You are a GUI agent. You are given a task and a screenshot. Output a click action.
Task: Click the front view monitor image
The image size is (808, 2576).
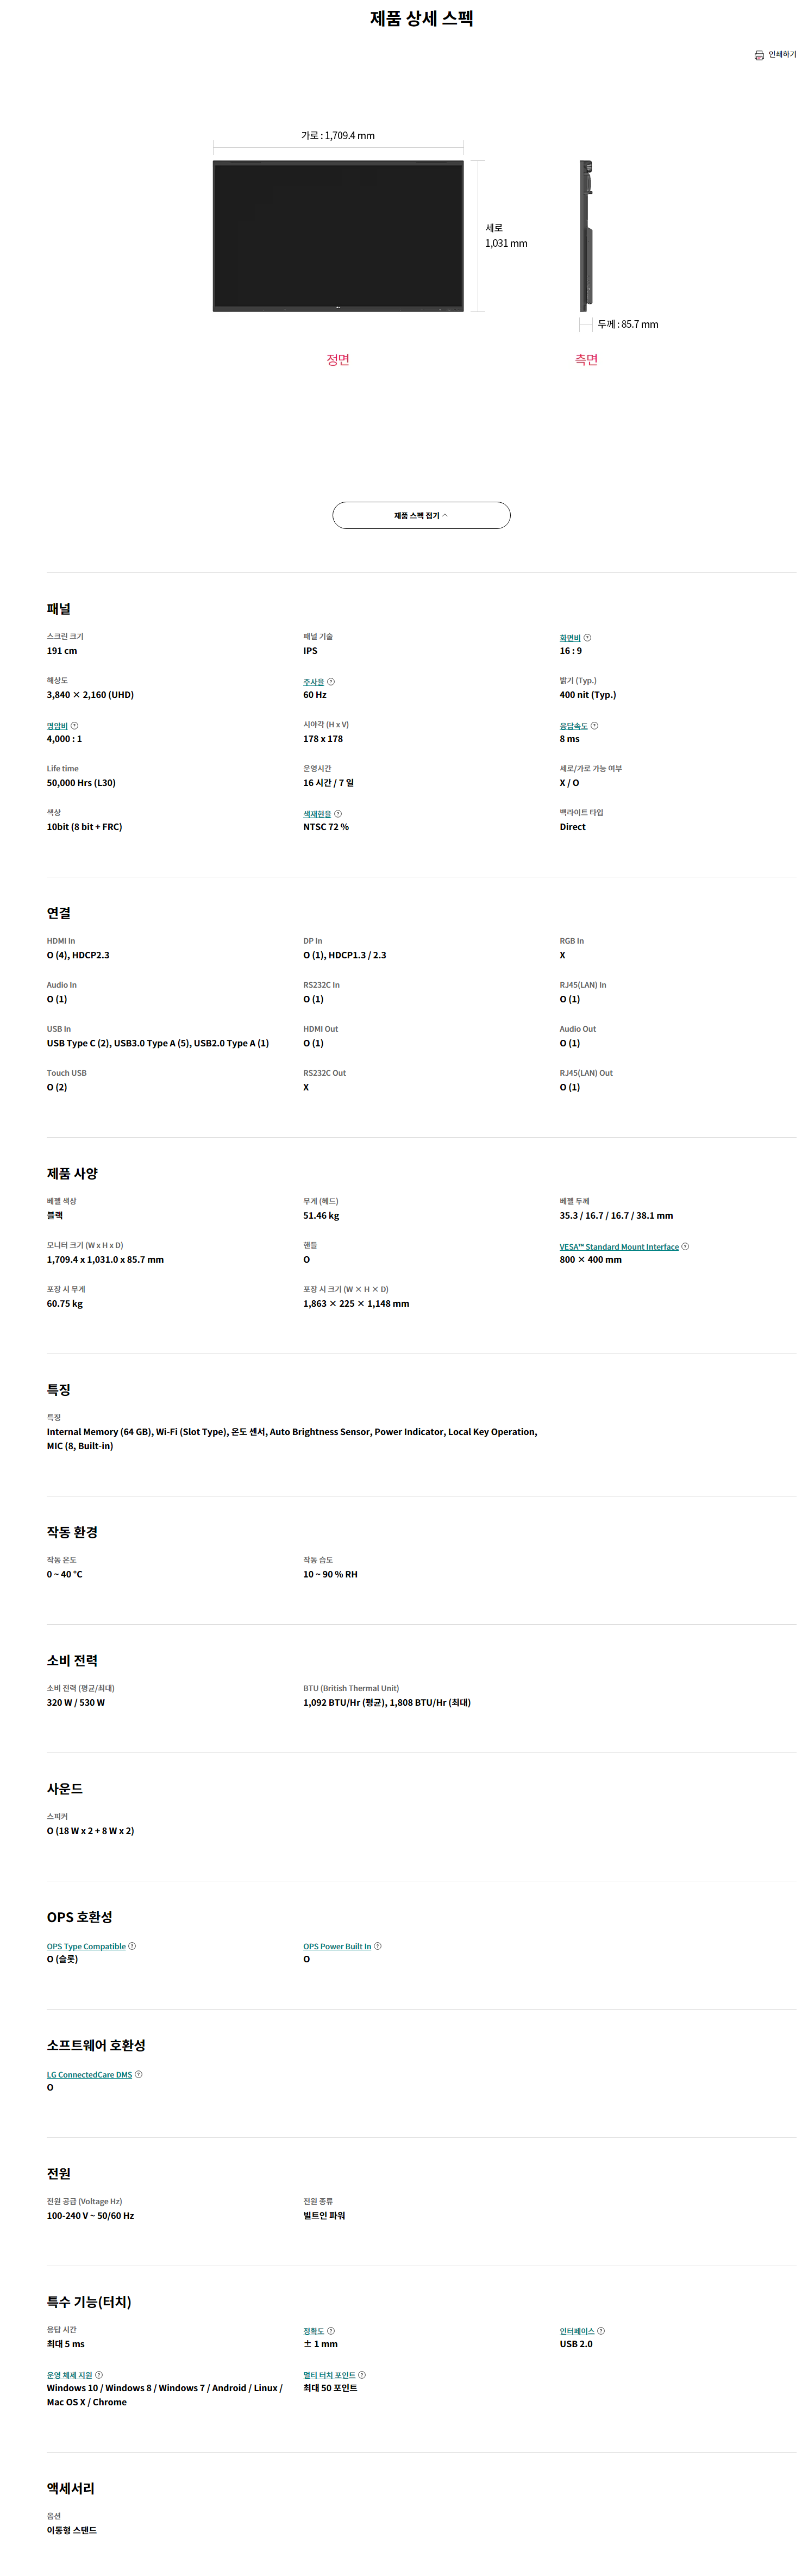[x=338, y=236]
